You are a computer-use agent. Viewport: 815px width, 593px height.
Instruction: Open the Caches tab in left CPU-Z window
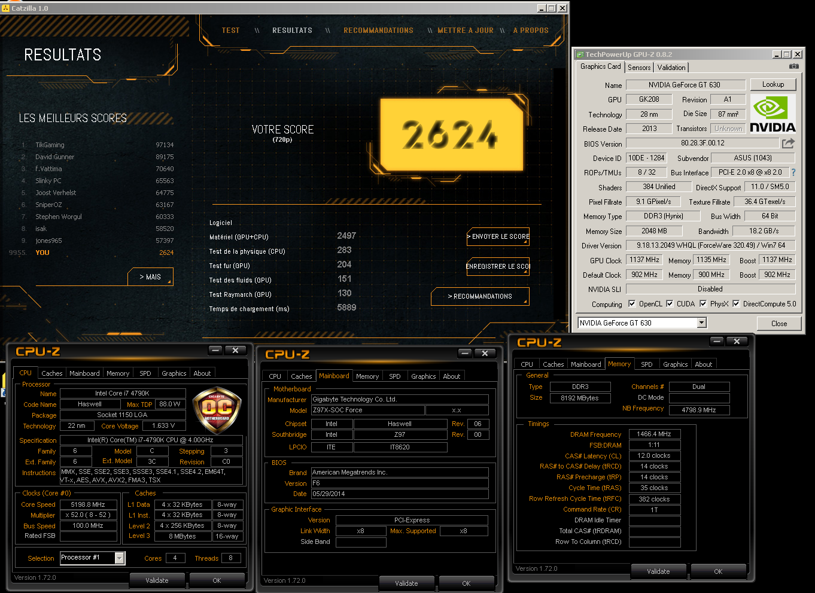52,373
